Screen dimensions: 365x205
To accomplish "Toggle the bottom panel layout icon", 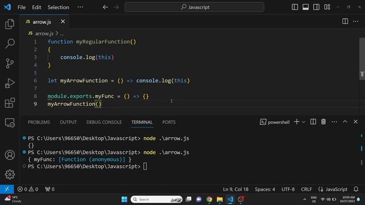I will (x=306, y=7).
